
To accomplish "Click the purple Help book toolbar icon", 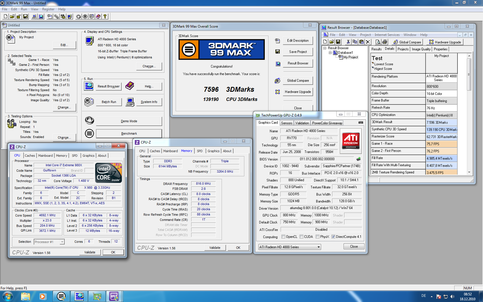I will coord(98,17).
